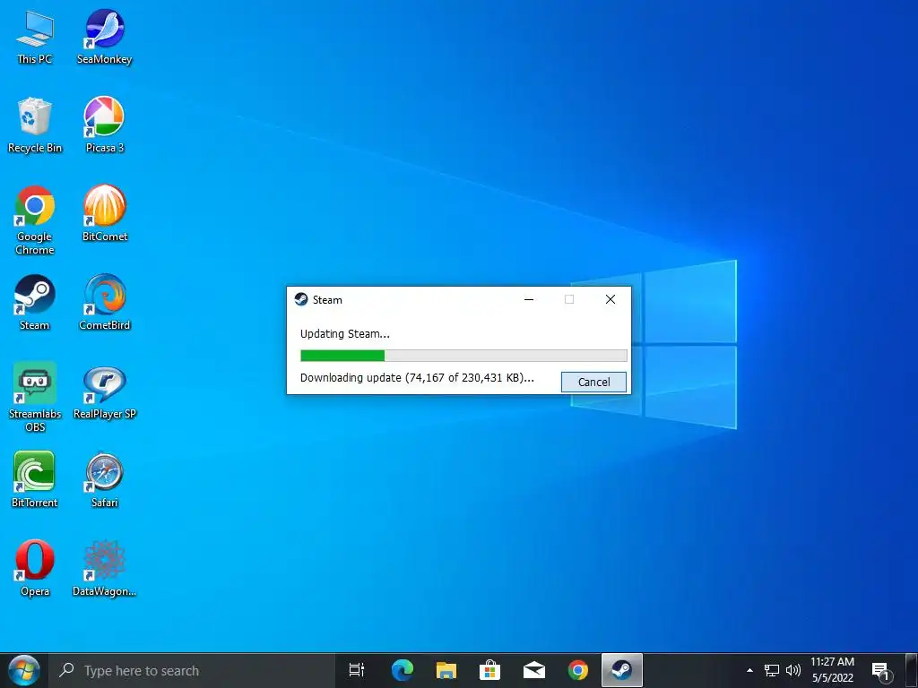Image resolution: width=918 pixels, height=688 pixels.
Task: Select the RealPlayer SP shortcut
Action: tap(104, 392)
